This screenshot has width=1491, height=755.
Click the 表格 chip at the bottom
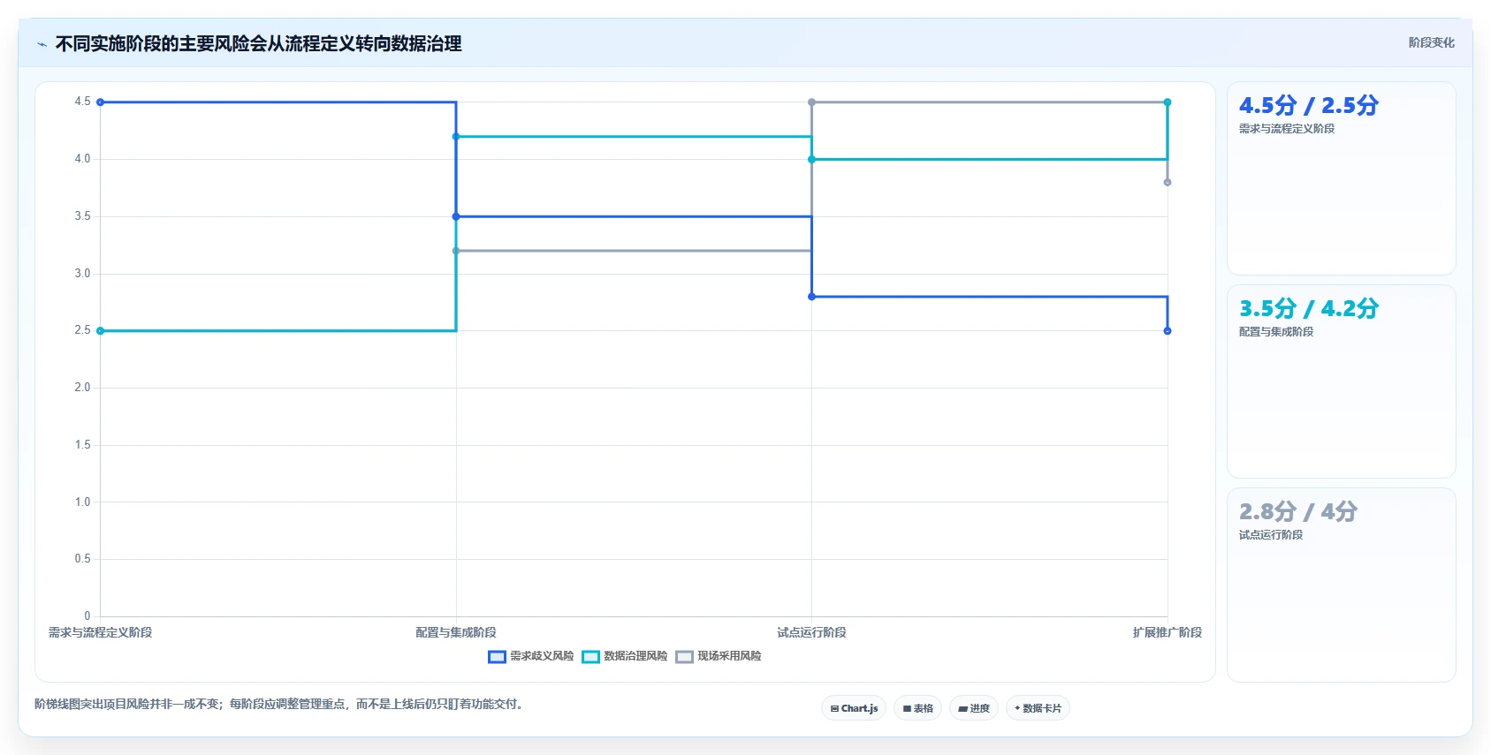pos(917,708)
